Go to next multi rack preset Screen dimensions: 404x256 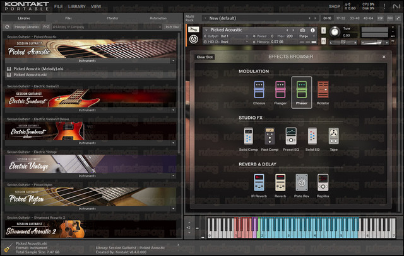pyautogui.click(x=315, y=18)
